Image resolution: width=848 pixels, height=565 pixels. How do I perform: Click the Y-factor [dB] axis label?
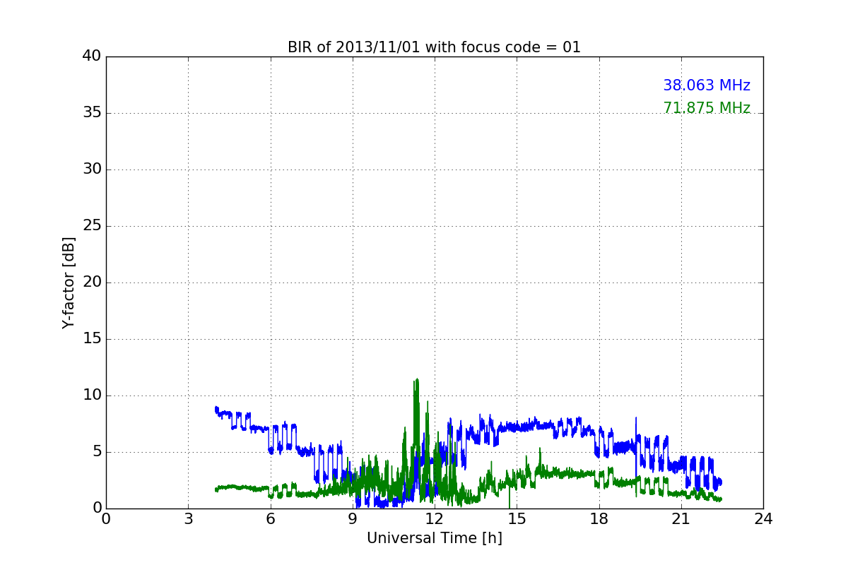[69, 282]
